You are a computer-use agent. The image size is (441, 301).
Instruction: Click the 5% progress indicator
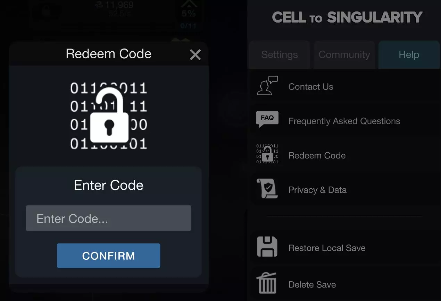(189, 14)
